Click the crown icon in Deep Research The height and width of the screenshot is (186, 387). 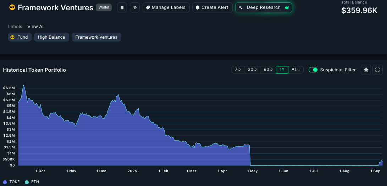(x=287, y=7)
